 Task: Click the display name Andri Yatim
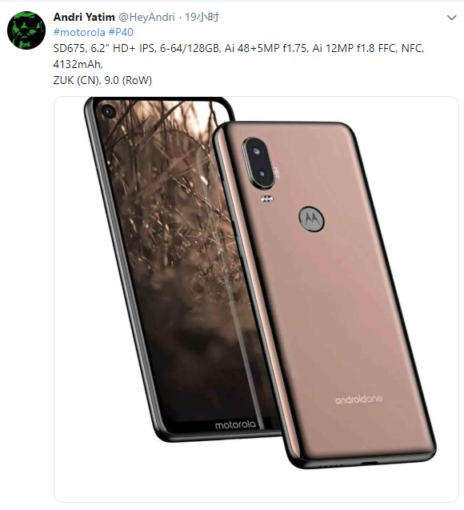coord(84,17)
